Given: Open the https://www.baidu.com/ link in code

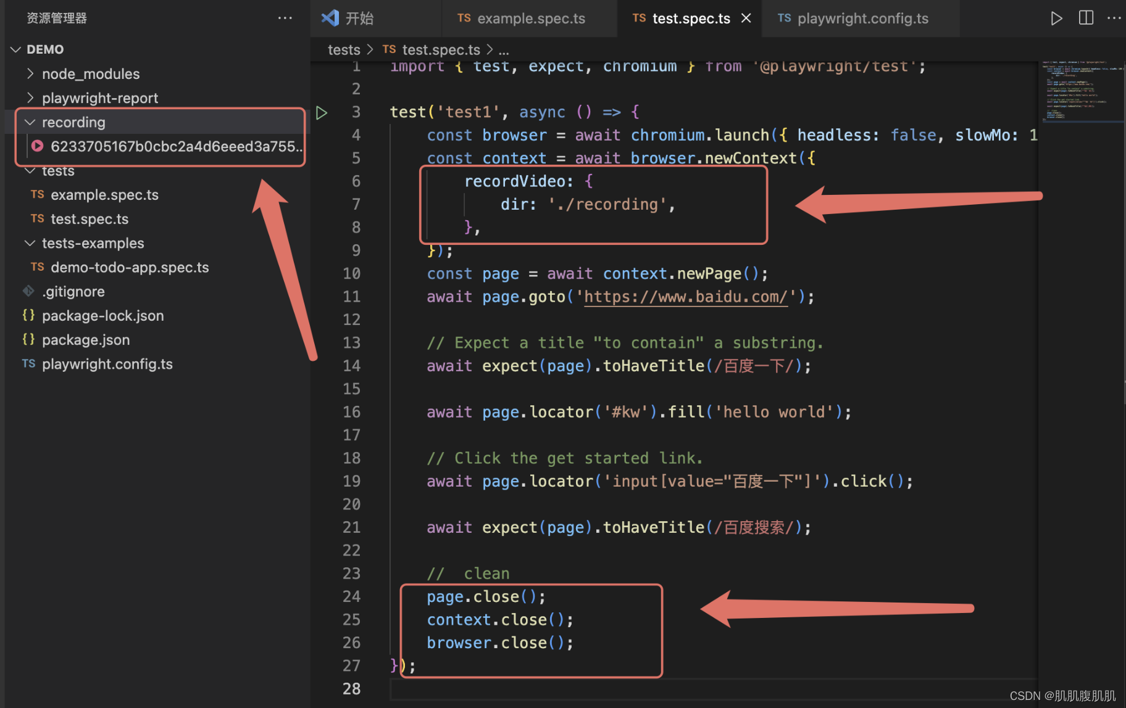Looking at the screenshot, I should coord(685,297).
